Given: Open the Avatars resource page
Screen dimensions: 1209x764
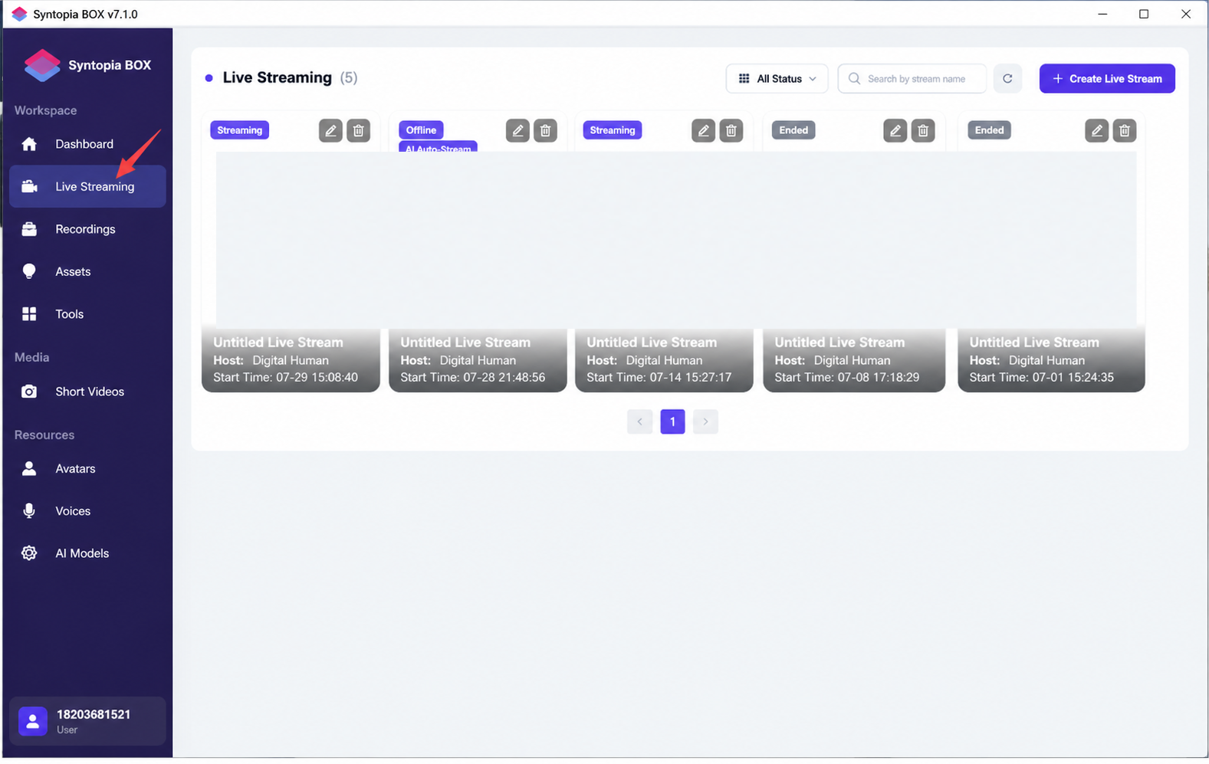Looking at the screenshot, I should point(87,469).
